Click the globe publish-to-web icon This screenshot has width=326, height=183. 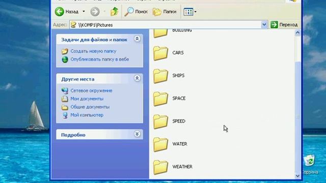[65, 59]
